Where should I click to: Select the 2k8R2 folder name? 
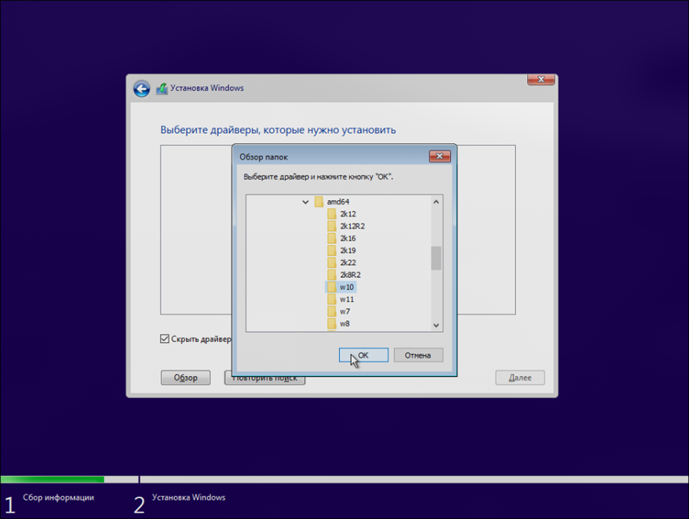(x=349, y=275)
